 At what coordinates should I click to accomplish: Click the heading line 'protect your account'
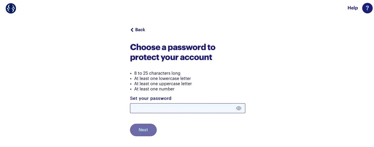tap(171, 57)
